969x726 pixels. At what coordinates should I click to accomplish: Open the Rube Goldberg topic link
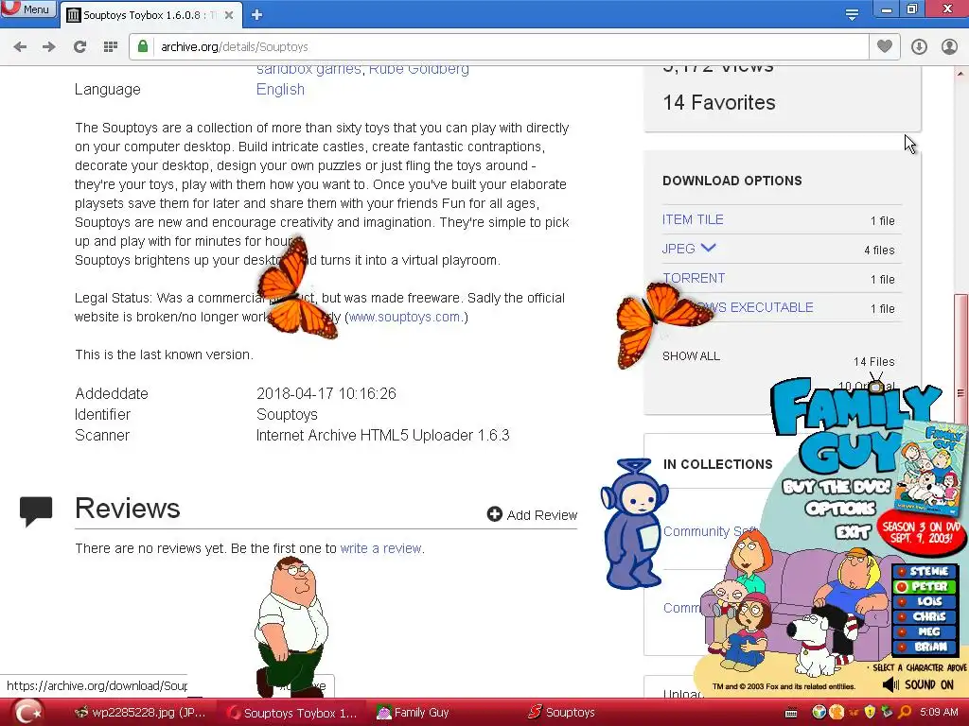click(419, 70)
